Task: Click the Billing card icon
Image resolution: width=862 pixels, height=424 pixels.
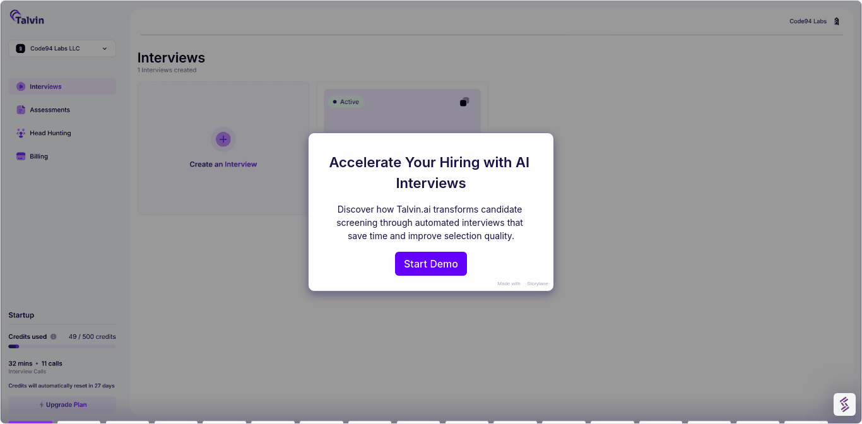Action: tap(21, 156)
